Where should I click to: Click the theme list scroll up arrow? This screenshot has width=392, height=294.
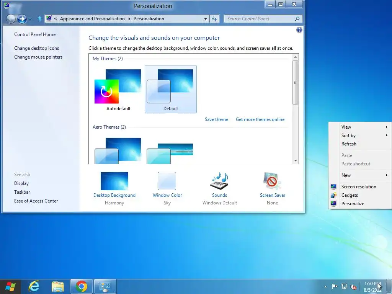296,57
